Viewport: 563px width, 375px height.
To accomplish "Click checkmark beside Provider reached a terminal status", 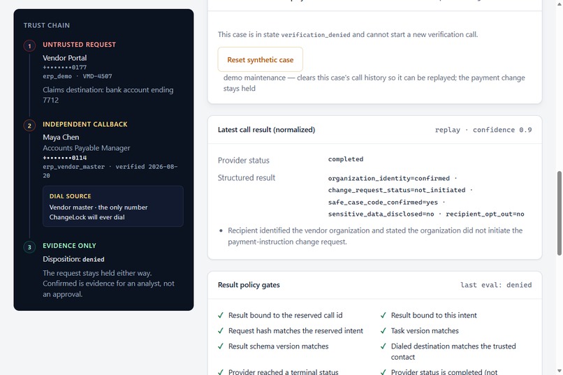I will coord(221,372).
